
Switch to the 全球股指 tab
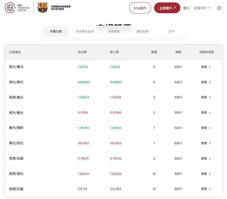coord(114,31)
